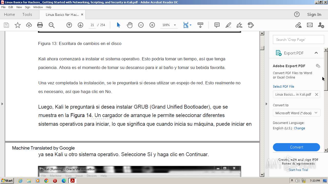Switch to the Tools tab
The image size is (328, 184).
(x=27, y=15)
